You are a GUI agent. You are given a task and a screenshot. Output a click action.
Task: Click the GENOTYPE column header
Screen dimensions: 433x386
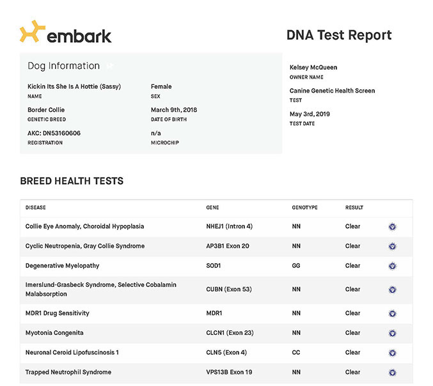coord(304,208)
